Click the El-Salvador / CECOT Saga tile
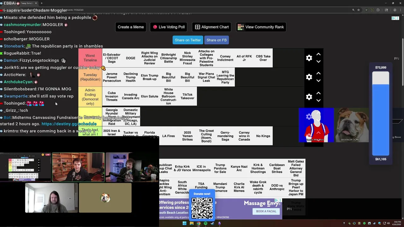 coord(112,58)
